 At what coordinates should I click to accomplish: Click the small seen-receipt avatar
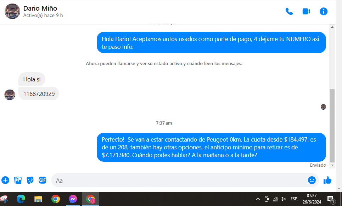pos(323,107)
